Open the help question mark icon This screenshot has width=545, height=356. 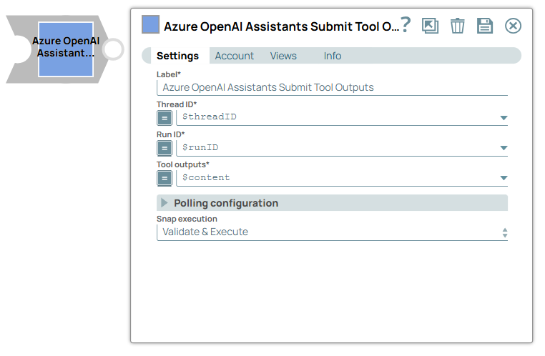tap(406, 25)
